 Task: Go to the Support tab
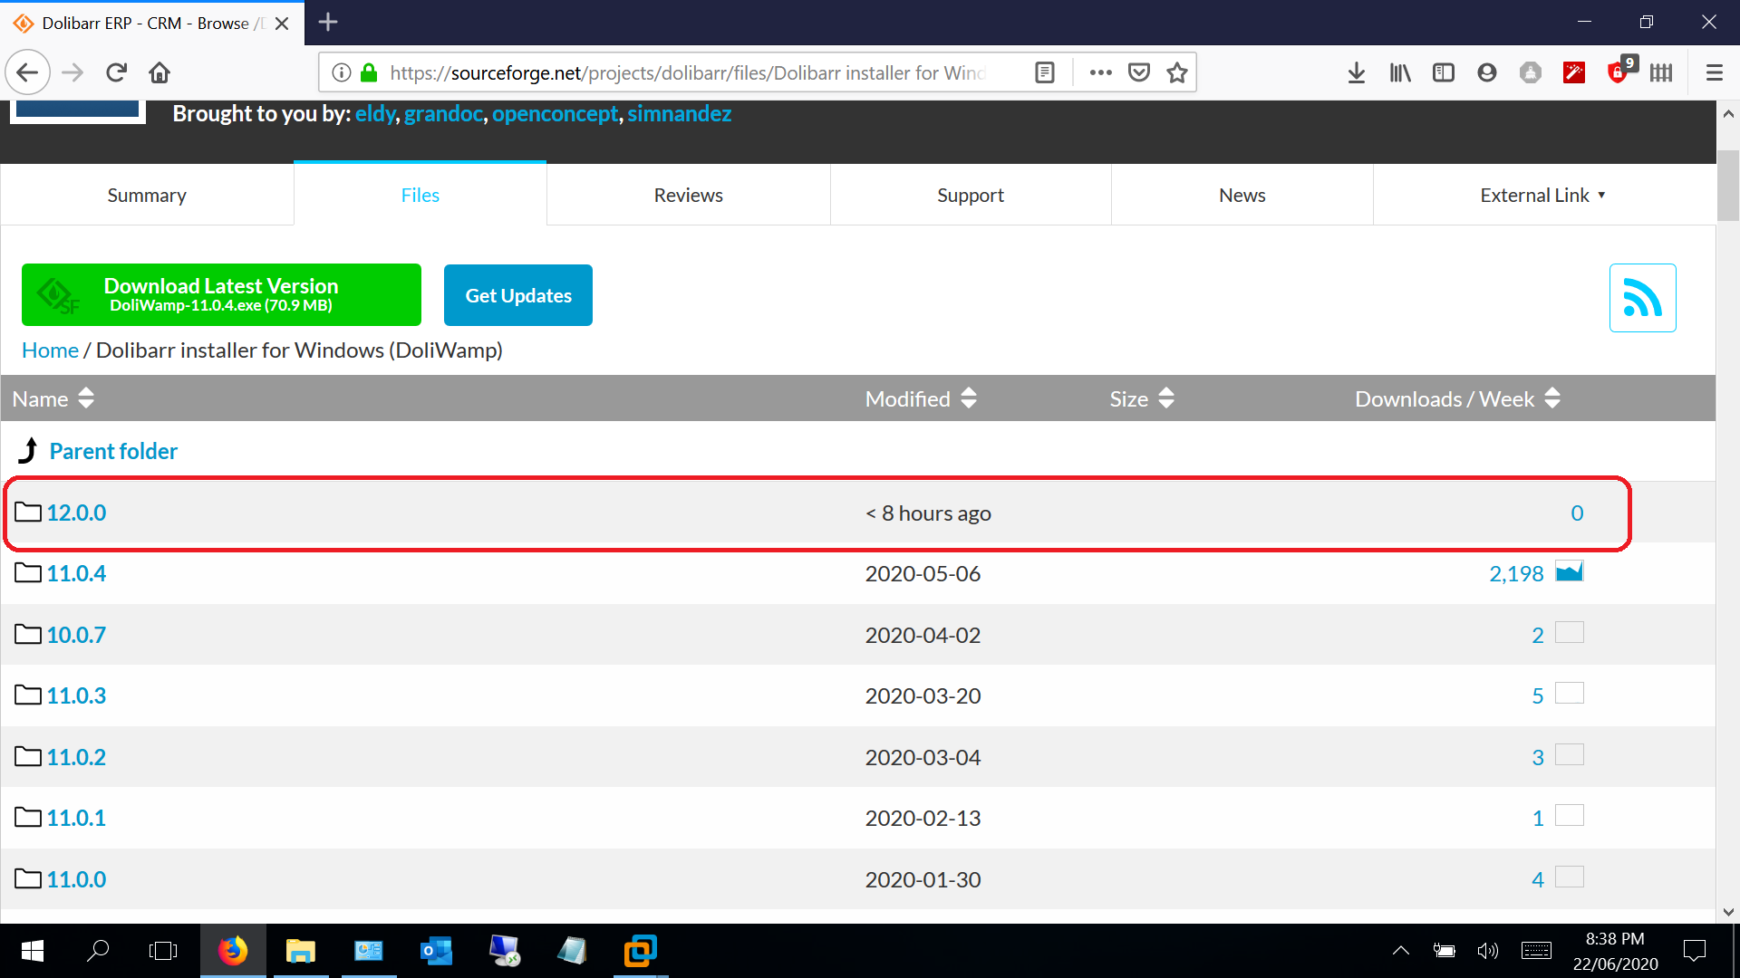click(x=971, y=195)
